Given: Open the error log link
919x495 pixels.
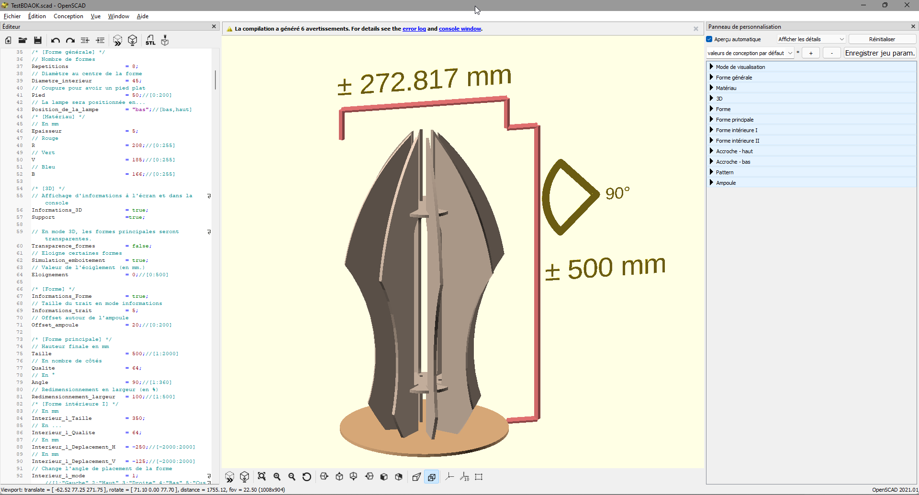Looking at the screenshot, I should (414, 29).
